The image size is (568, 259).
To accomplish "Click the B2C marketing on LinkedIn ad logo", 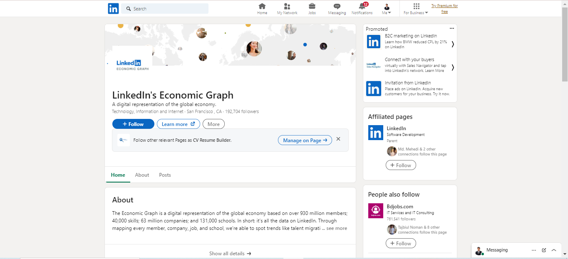I will 374,42.
